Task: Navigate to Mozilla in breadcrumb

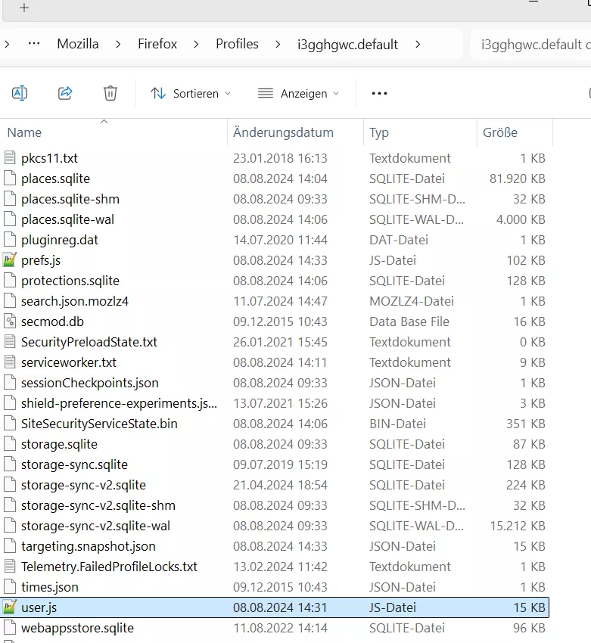Action: [x=78, y=44]
